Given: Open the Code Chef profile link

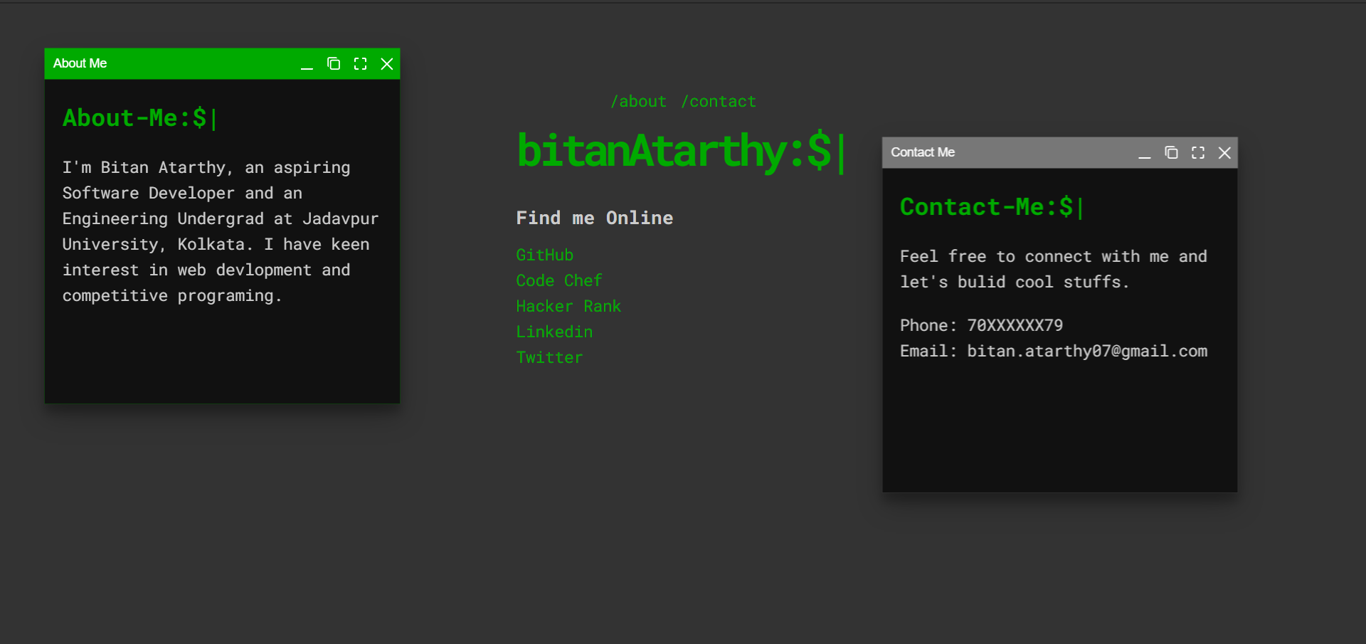Looking at the screenshot, I should [x=558, y=280].
